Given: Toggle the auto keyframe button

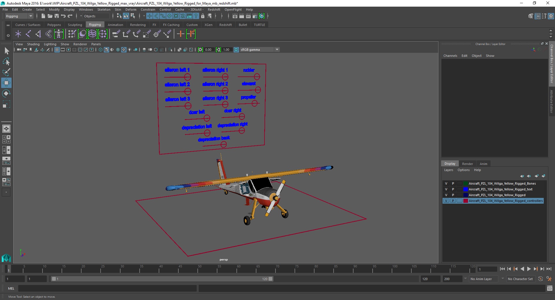Looking at the screenshot, I should coord(540,279).
